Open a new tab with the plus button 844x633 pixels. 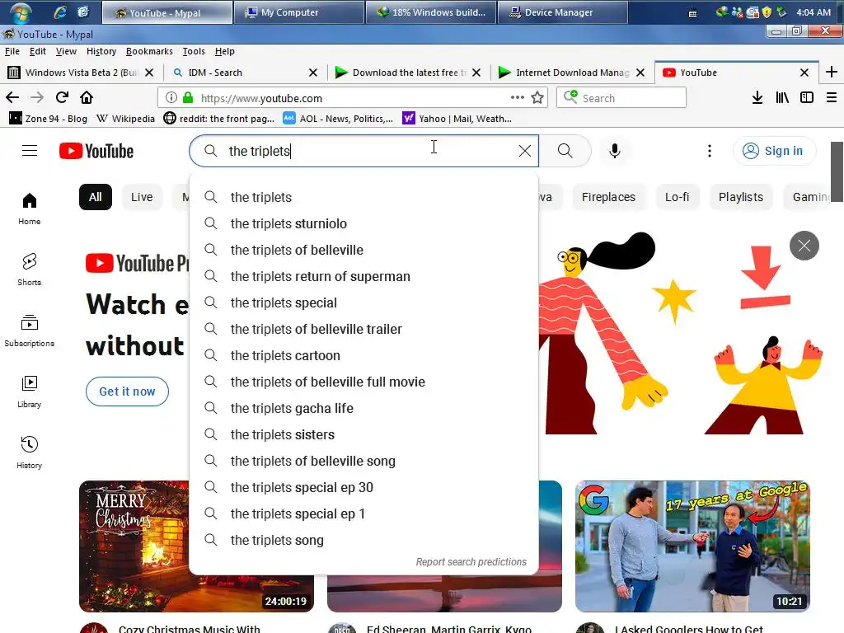click(x=832, y=73)
